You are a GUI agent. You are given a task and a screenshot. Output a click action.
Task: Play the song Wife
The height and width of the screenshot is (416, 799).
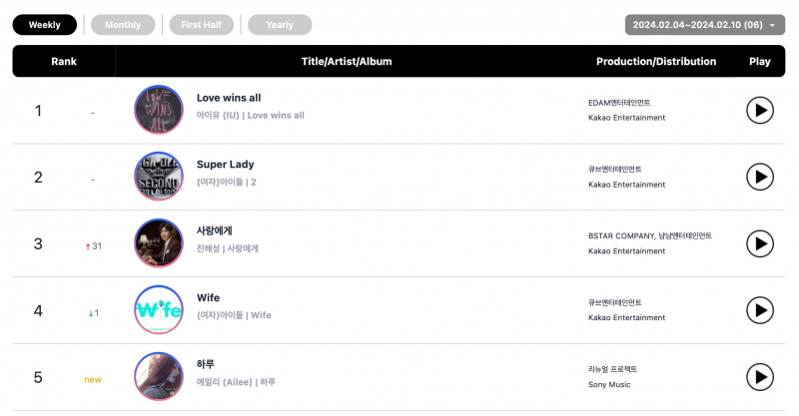tap(760, 310)
